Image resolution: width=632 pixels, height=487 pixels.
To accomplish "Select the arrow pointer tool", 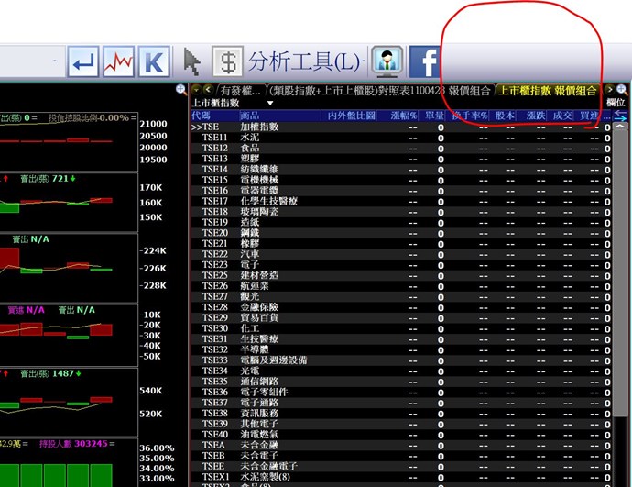I will 191,62.
